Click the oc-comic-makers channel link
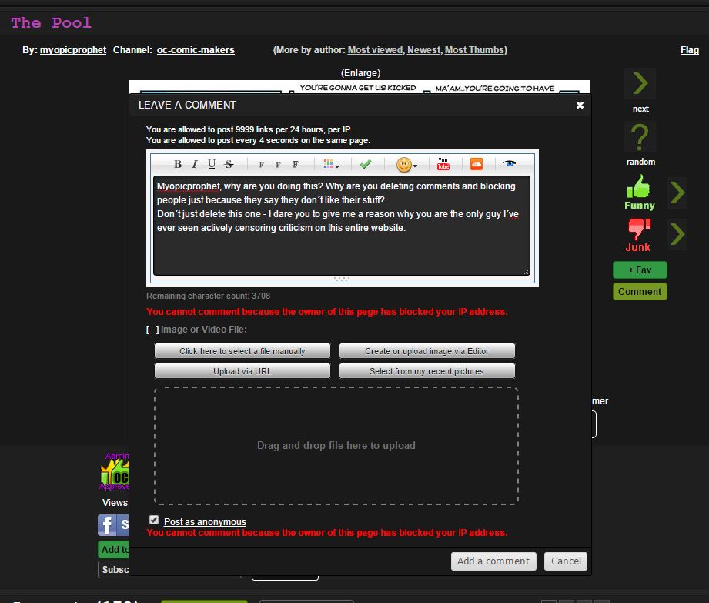This screenshot has height=603, width=709. 196,50
